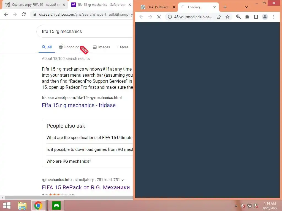This screenshot has height=211, width=282.
Task: Maximize the right browser window
Action: [x=264, y=3]
